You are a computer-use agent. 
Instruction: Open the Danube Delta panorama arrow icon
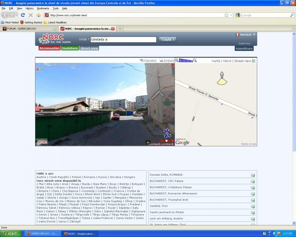point(253,175)
